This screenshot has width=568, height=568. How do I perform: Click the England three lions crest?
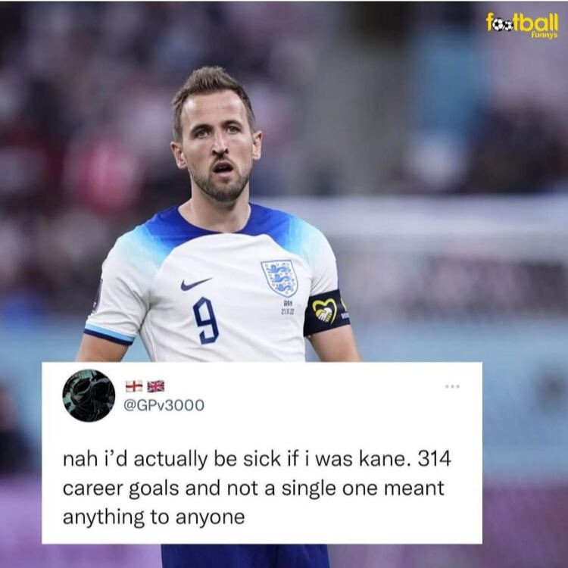[279, 278]
